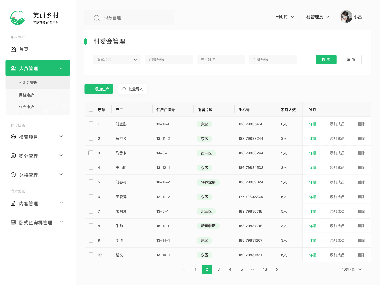
Task: Check the row for 朱明慧
Action: click(x=91, y=211)
